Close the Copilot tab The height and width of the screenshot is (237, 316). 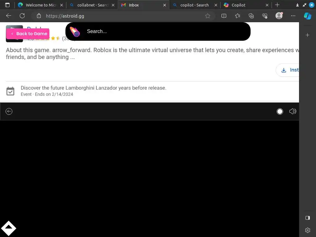[x=267, y=5]
